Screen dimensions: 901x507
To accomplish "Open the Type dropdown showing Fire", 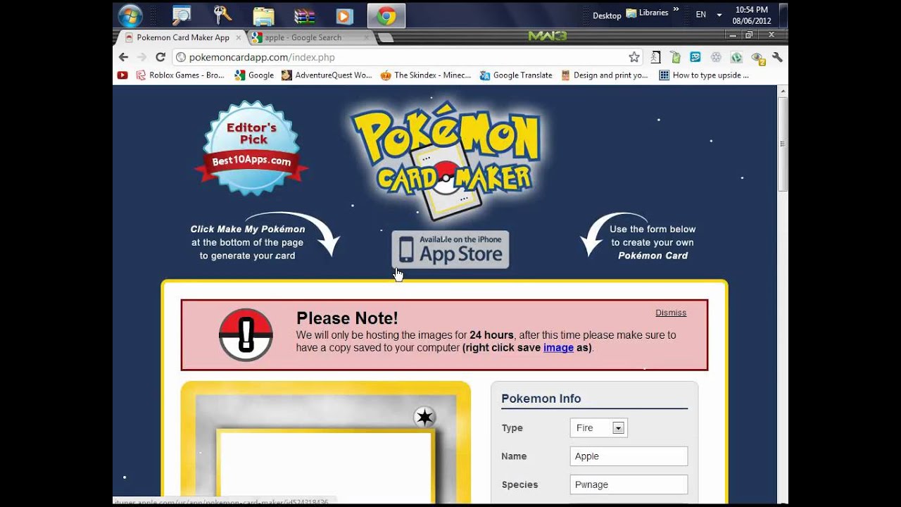I will [598, 427].
